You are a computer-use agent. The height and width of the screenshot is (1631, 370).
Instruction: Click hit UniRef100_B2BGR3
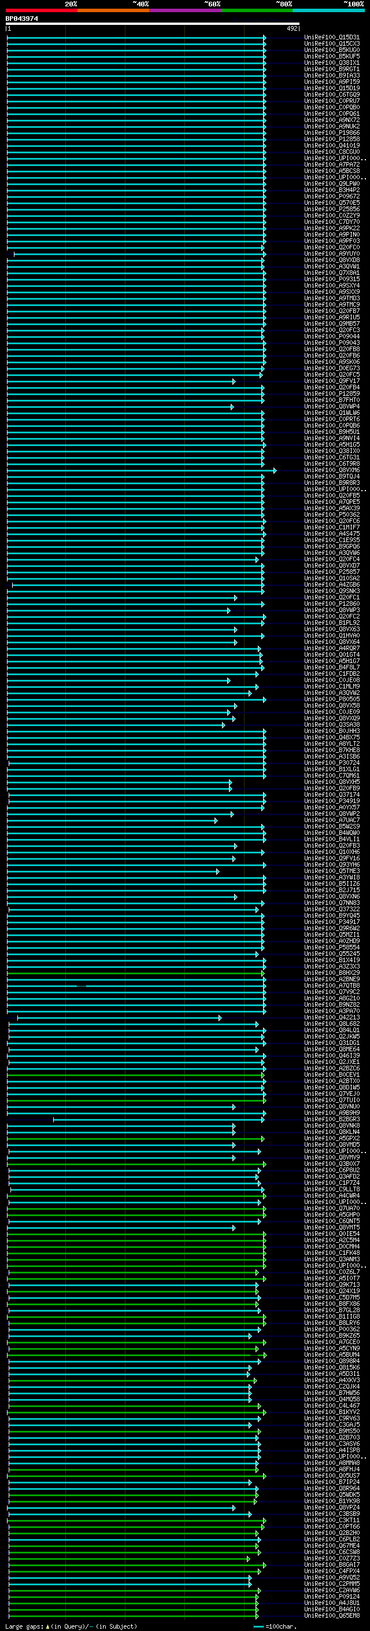332,1120
